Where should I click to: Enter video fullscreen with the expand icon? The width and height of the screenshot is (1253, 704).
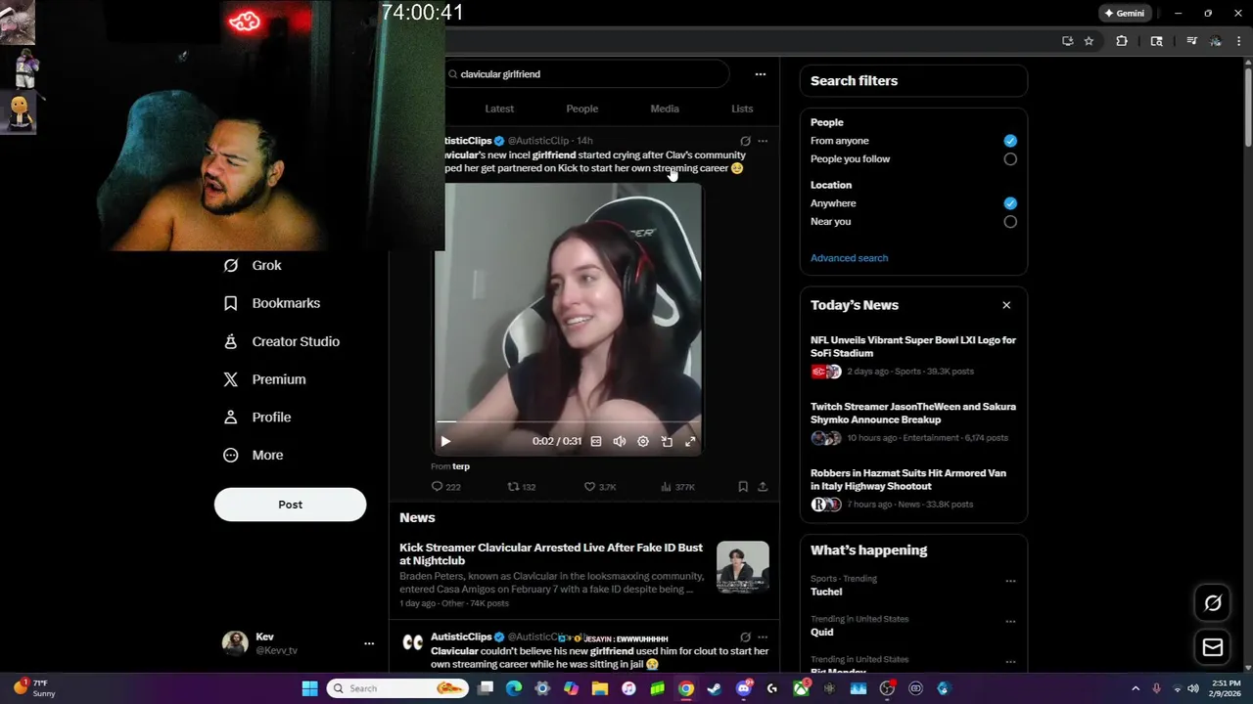(x=690, y=441)
